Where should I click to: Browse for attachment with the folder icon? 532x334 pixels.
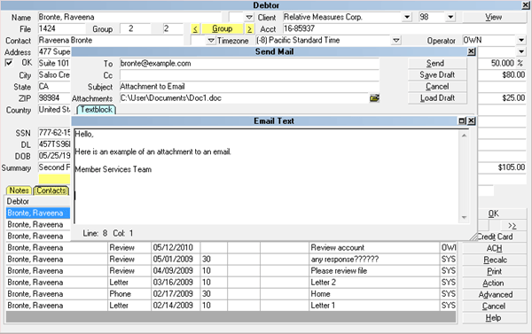point(374,98)
